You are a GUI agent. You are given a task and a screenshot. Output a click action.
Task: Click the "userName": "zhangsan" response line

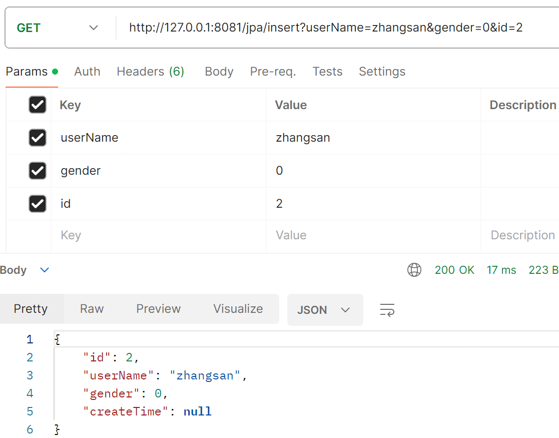point(165,375)
